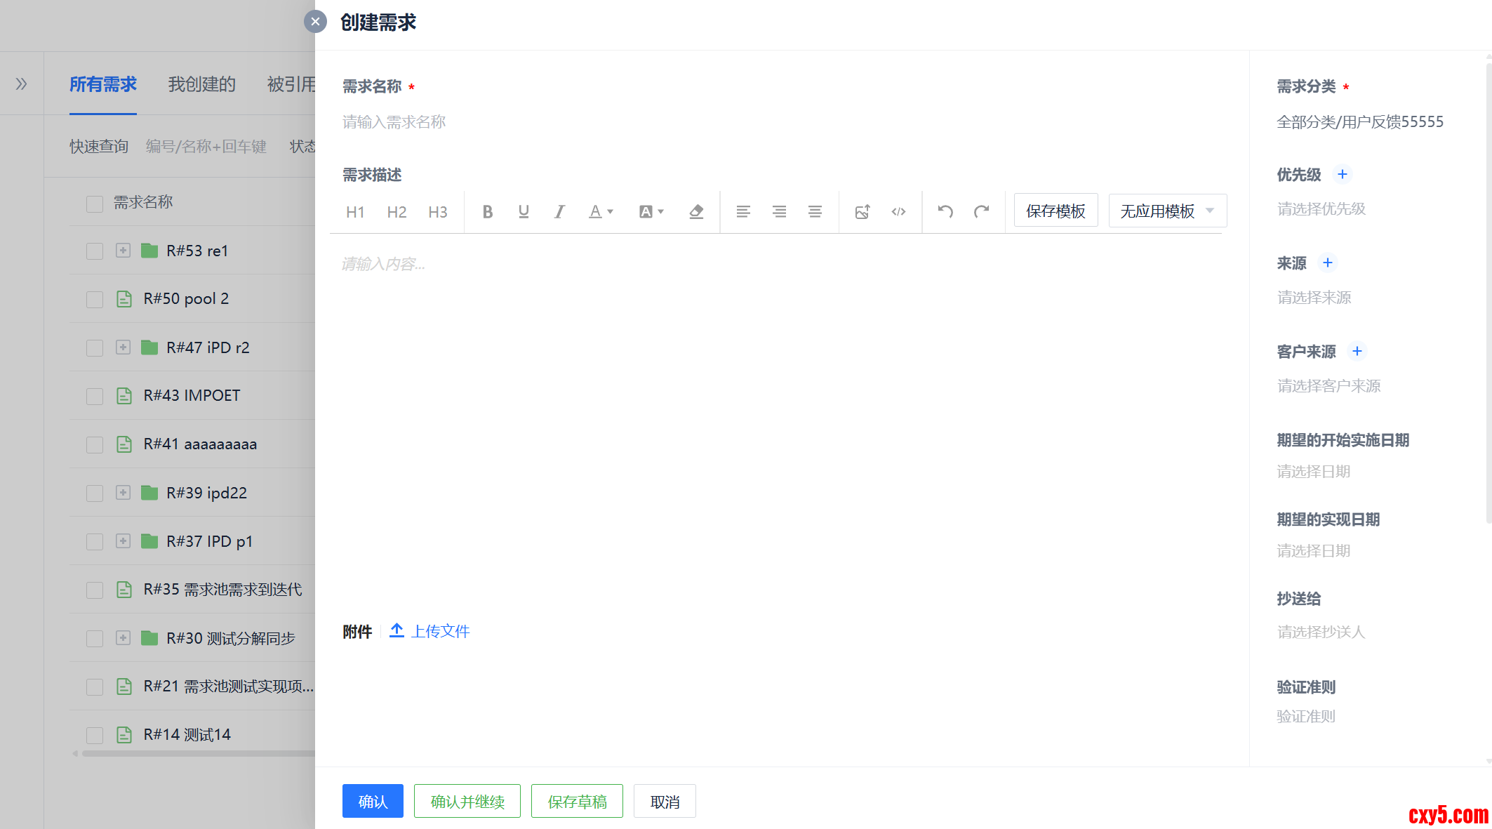
Task: Select the eraser clear-format tool
Action: 696,211
